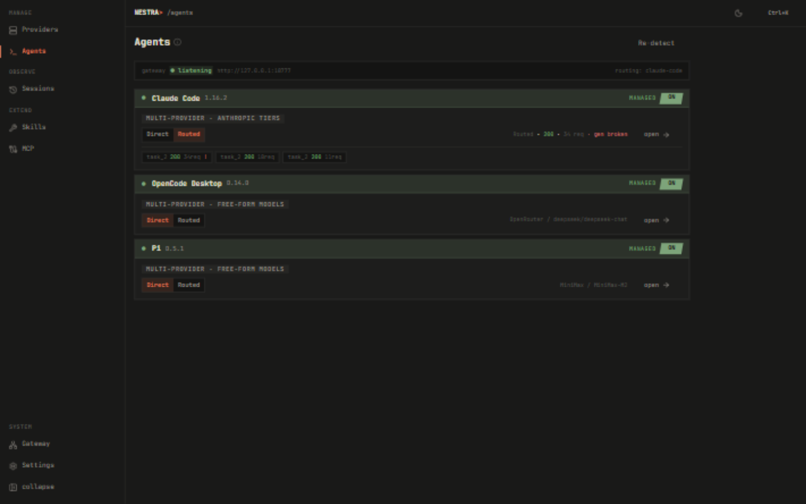Select Agents in the sidebar
806x504 pixels.
point(27,51)
